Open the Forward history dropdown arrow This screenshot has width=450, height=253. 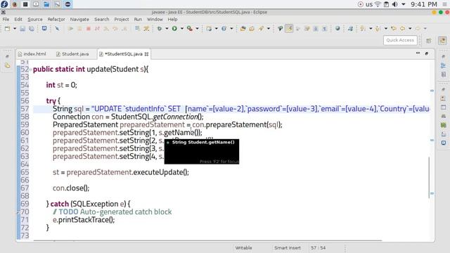pos(425,28)
